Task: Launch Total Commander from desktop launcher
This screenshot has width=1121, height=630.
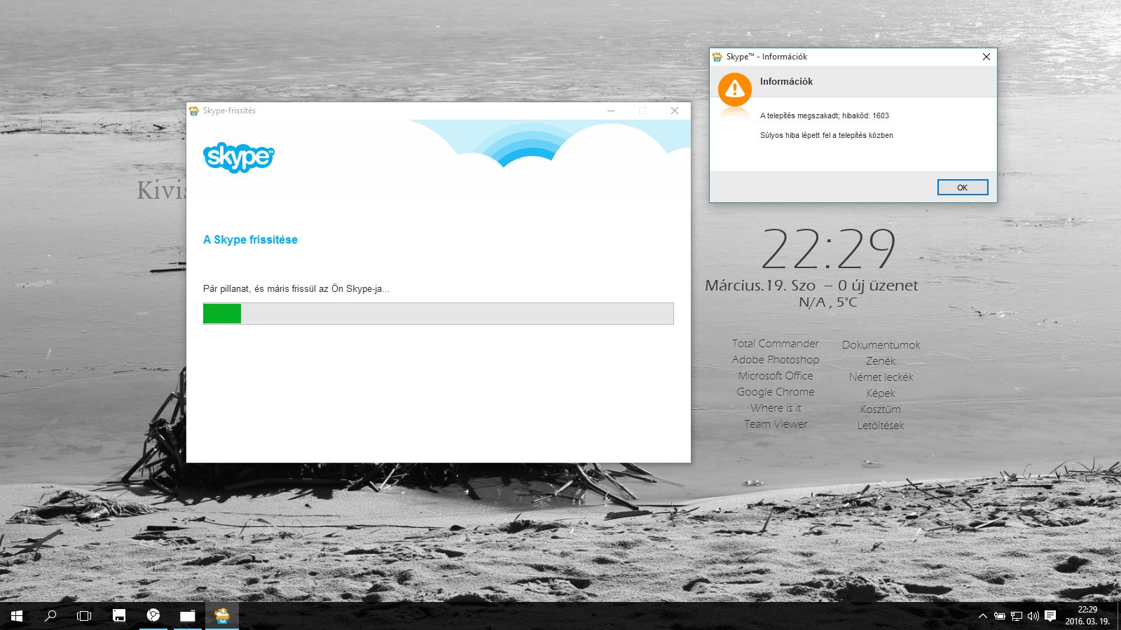Action: pos(776,344)
